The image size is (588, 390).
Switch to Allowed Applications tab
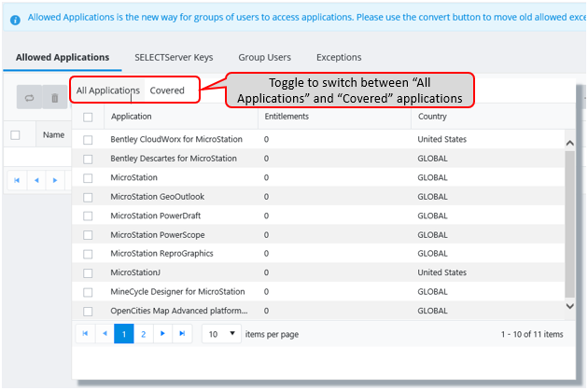(63, 57)
